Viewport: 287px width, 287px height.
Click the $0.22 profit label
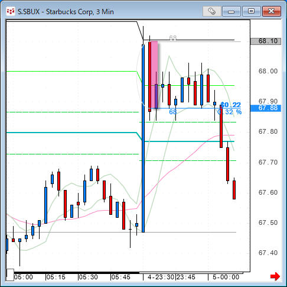tap(231, 105)
